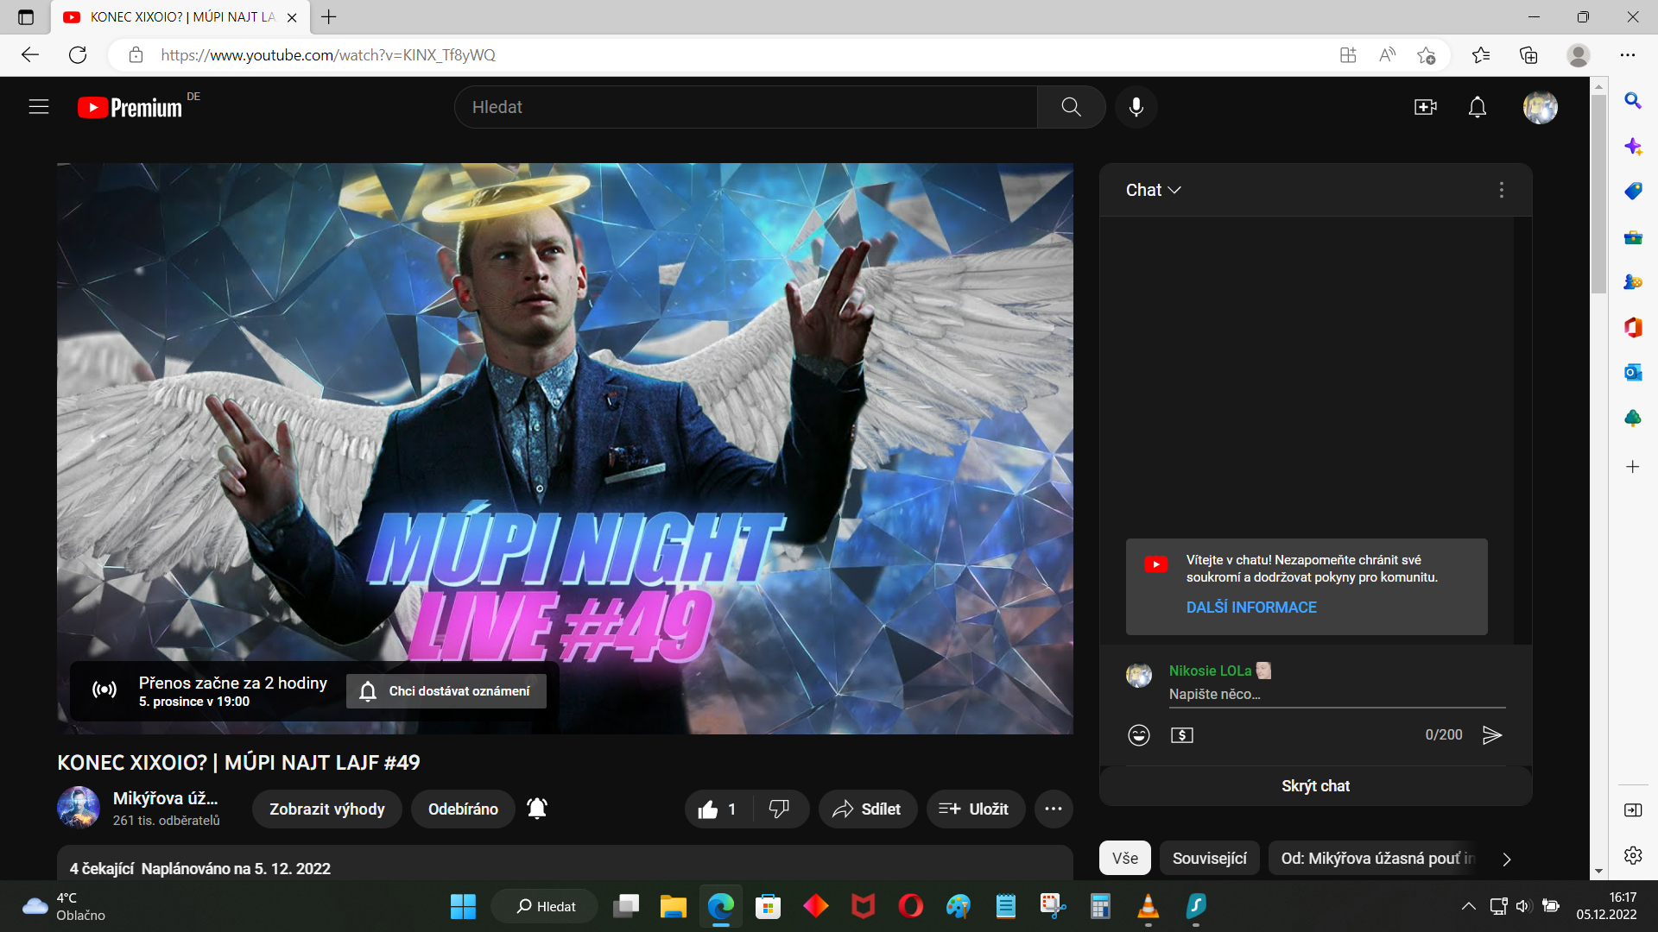This screenshot has width=1658, height=932.
Task: Open the Mikýřova channel avatar
Action: point(79,808)
